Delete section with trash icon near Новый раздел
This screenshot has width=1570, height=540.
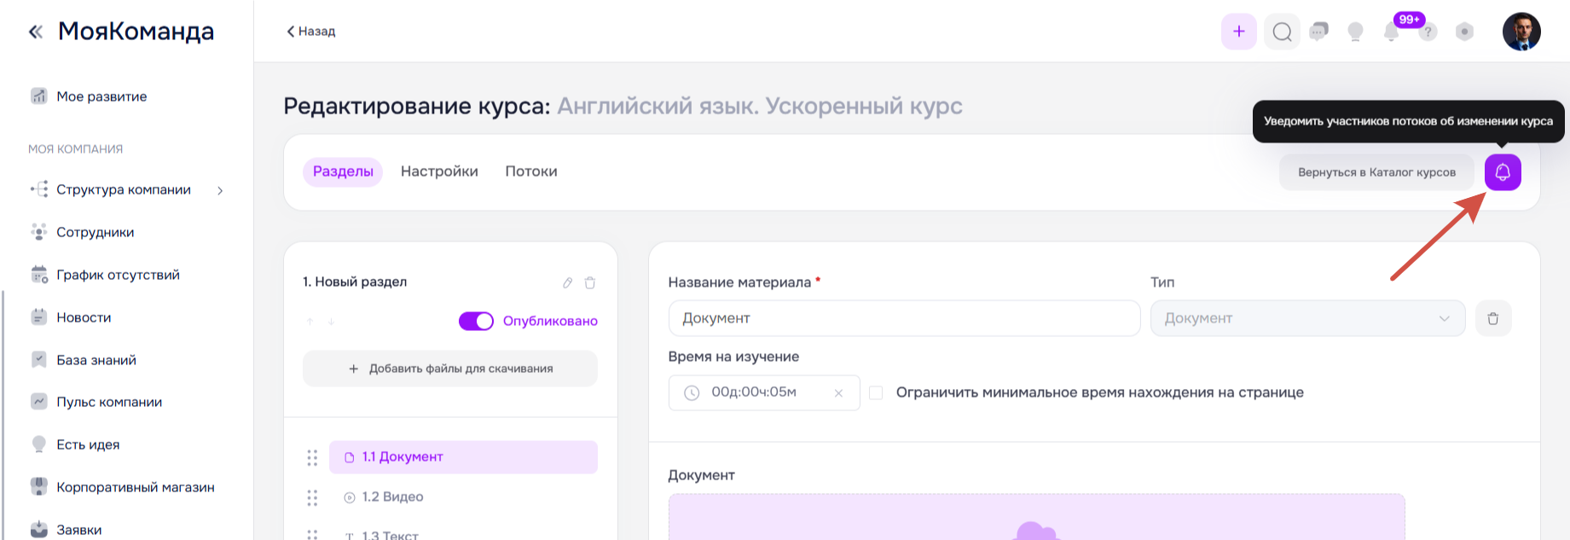point(590,282)
